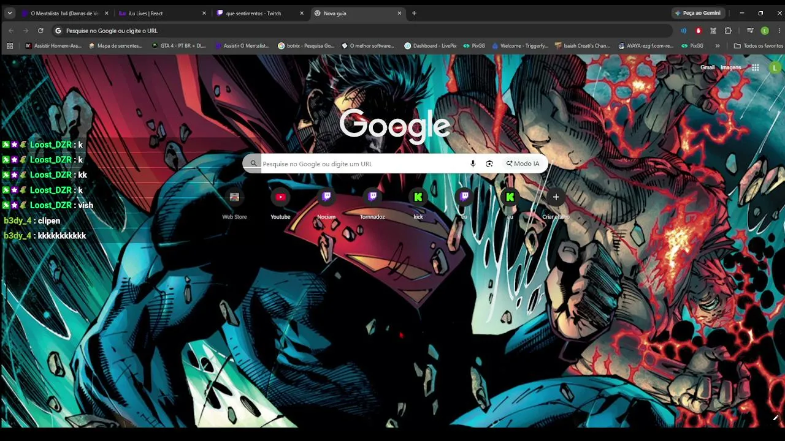This screenshot has height=441, width=785.
Task: Search by image with the Lens icon
Action: [x=489, y=164]
